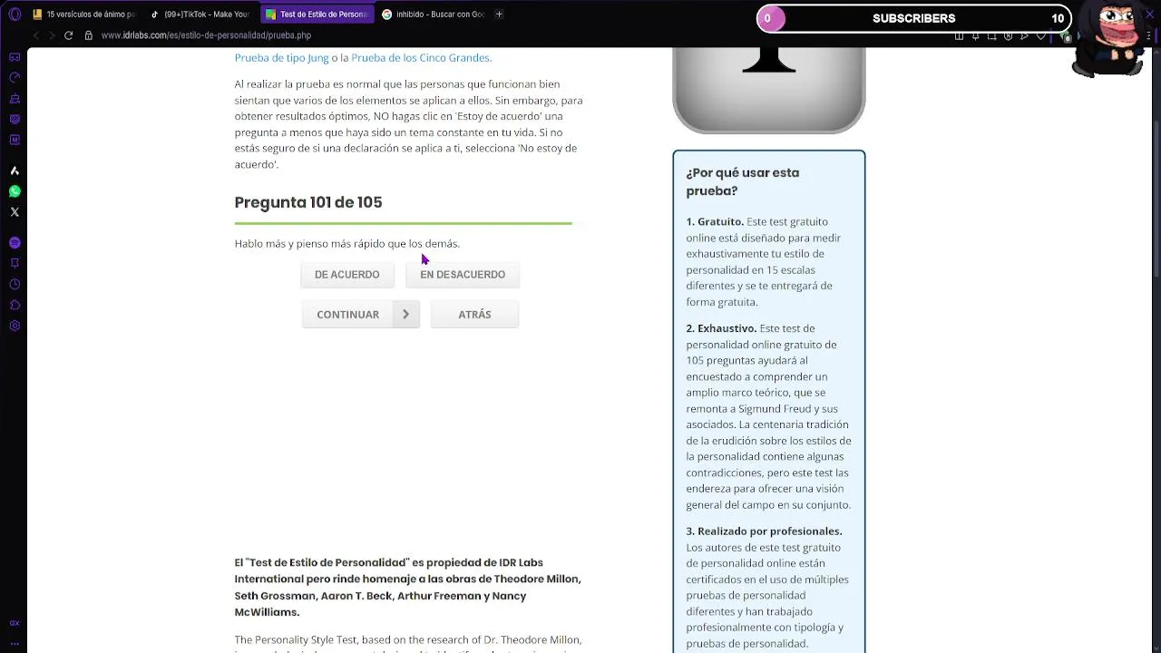Go forward with browser forward arrow
This screenshot has height=653, width=1161.
click(52, 35)
